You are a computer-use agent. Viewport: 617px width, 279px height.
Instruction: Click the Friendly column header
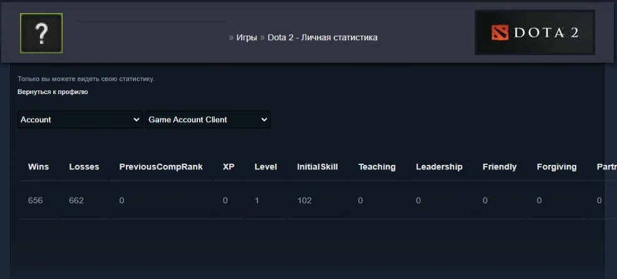[499, 167]
